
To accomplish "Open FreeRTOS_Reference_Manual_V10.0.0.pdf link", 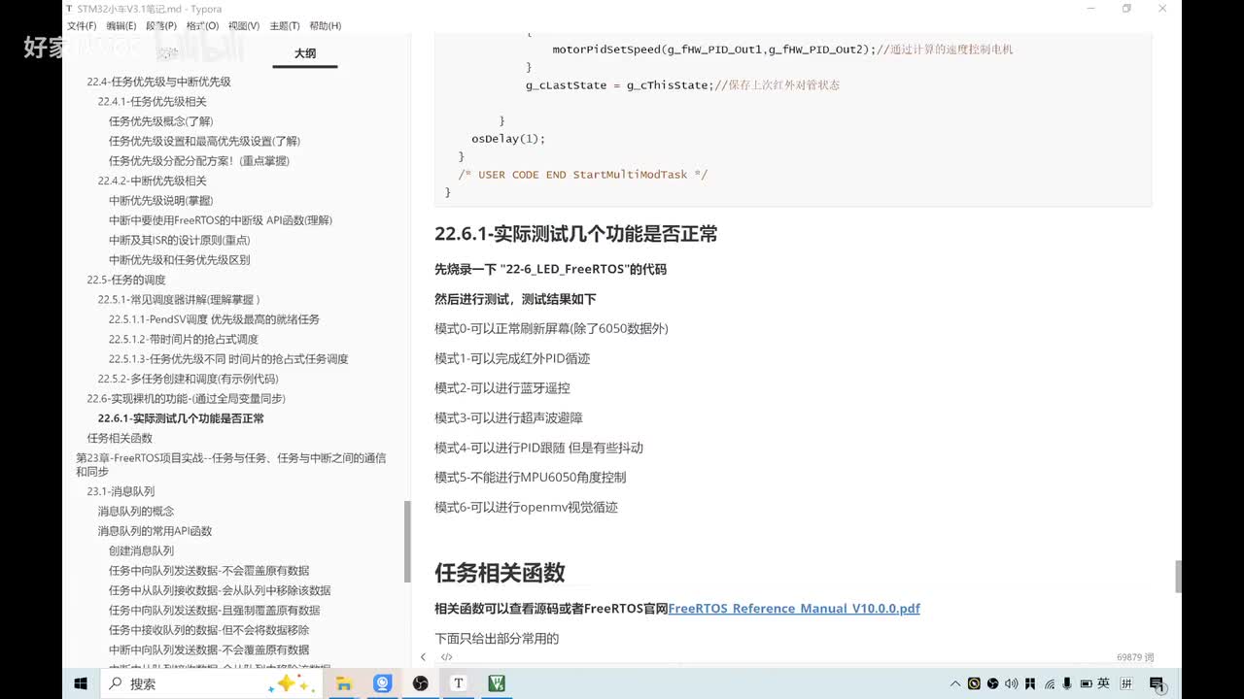I will pos(794,609).
